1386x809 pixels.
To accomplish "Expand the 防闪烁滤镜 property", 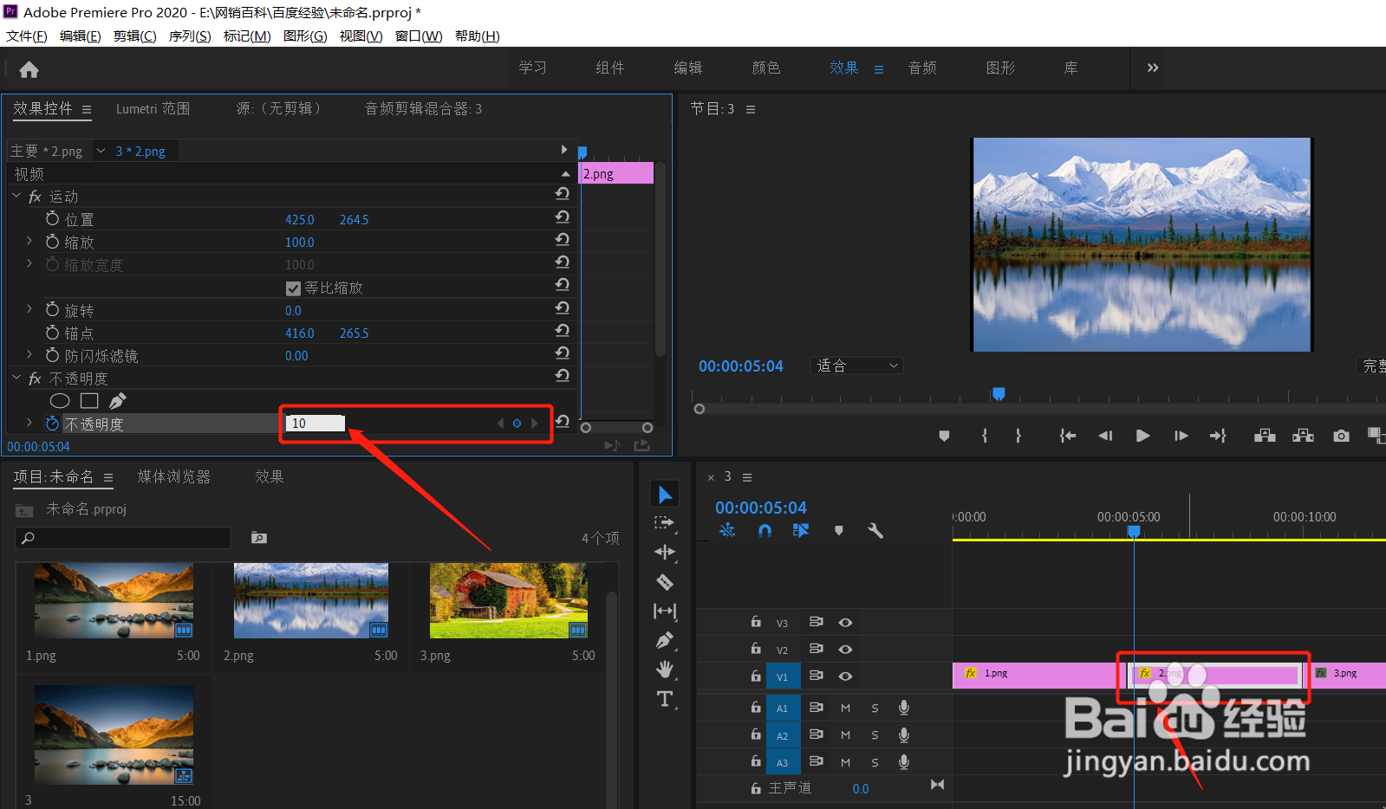I will tap(29, 354).
